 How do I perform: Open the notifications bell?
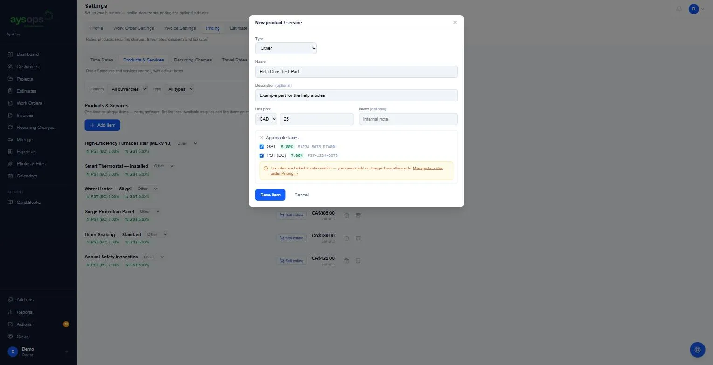coord(679,9)
